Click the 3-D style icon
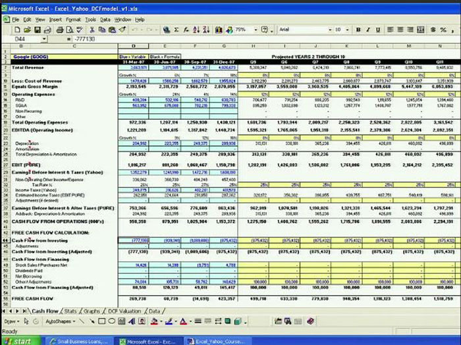Viewport: 461px width, 345px height. point(238,321)
